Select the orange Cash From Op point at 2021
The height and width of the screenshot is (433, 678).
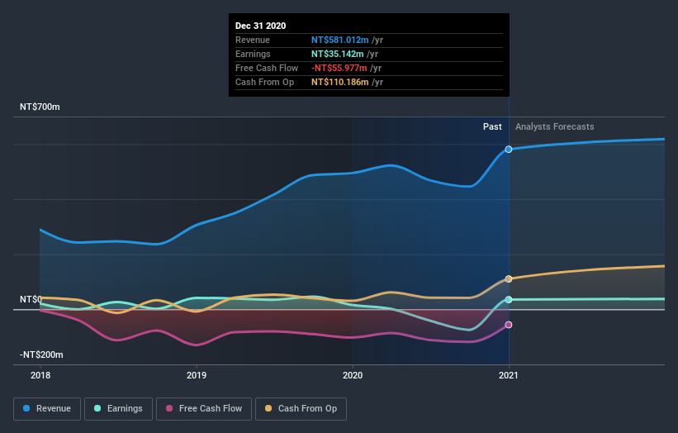509,279
